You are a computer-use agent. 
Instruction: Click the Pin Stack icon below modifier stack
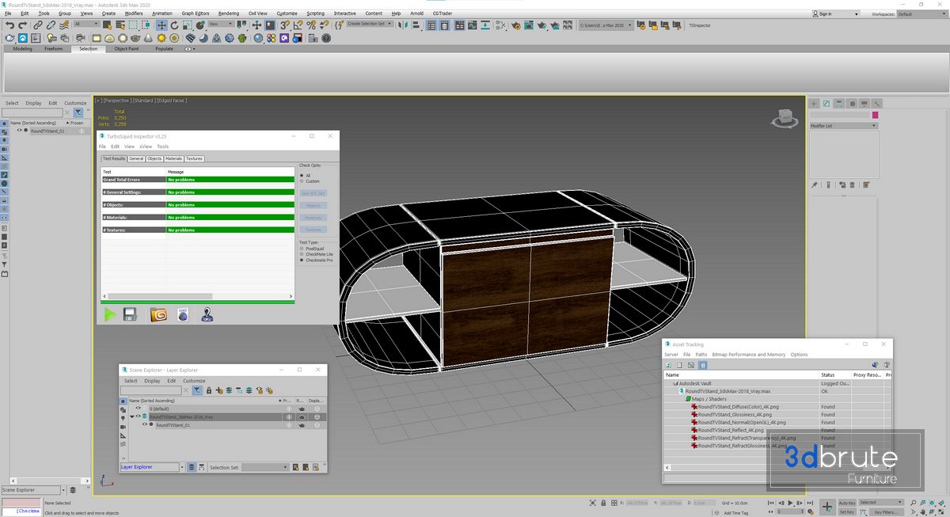click(815, 185)
